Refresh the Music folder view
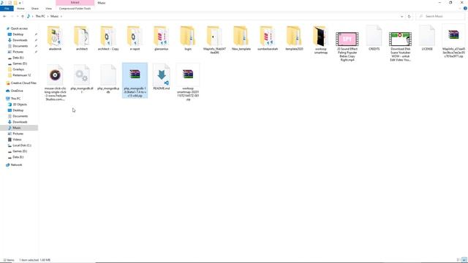The image size is (468, 263). click(x=409, y=16)
